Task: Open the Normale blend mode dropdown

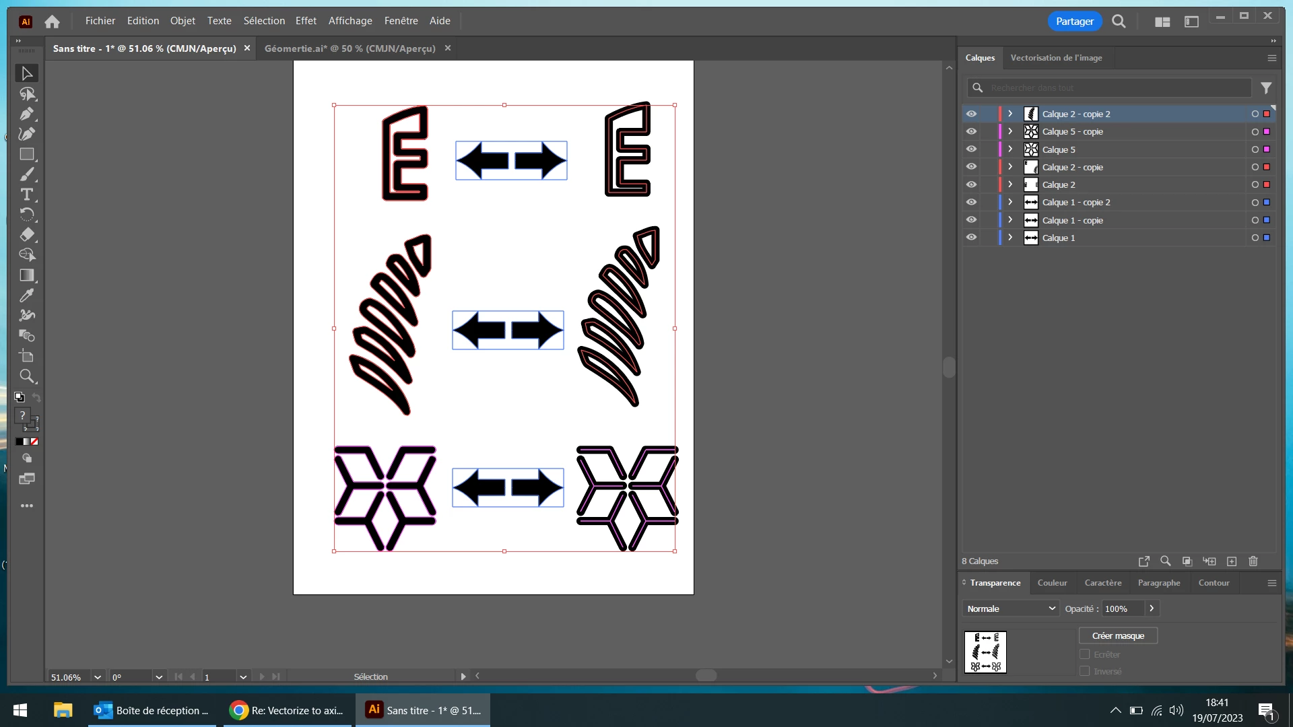Action: click(1010, 609)
